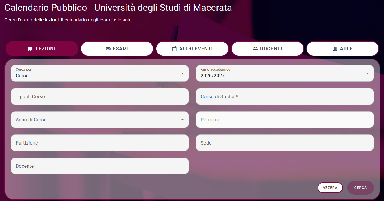Click the calendar icon on Altri Eventi
Screen dimensions: 384x201
174,49
